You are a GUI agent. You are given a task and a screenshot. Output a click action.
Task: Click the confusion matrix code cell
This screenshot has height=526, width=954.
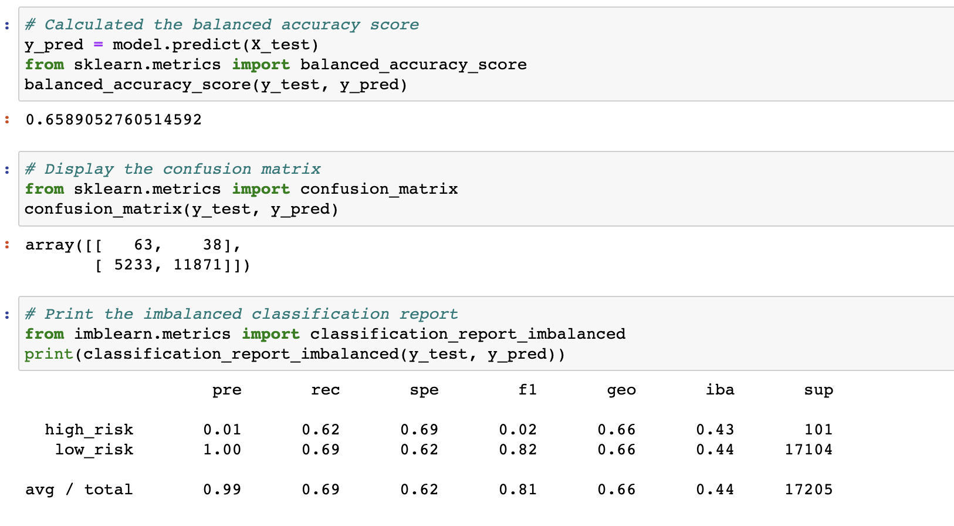click(x=486, y=188)
